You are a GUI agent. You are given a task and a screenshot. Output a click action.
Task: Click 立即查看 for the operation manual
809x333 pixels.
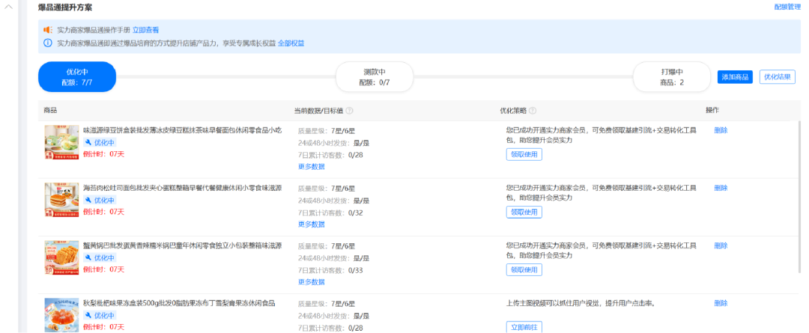coord(145,30)
